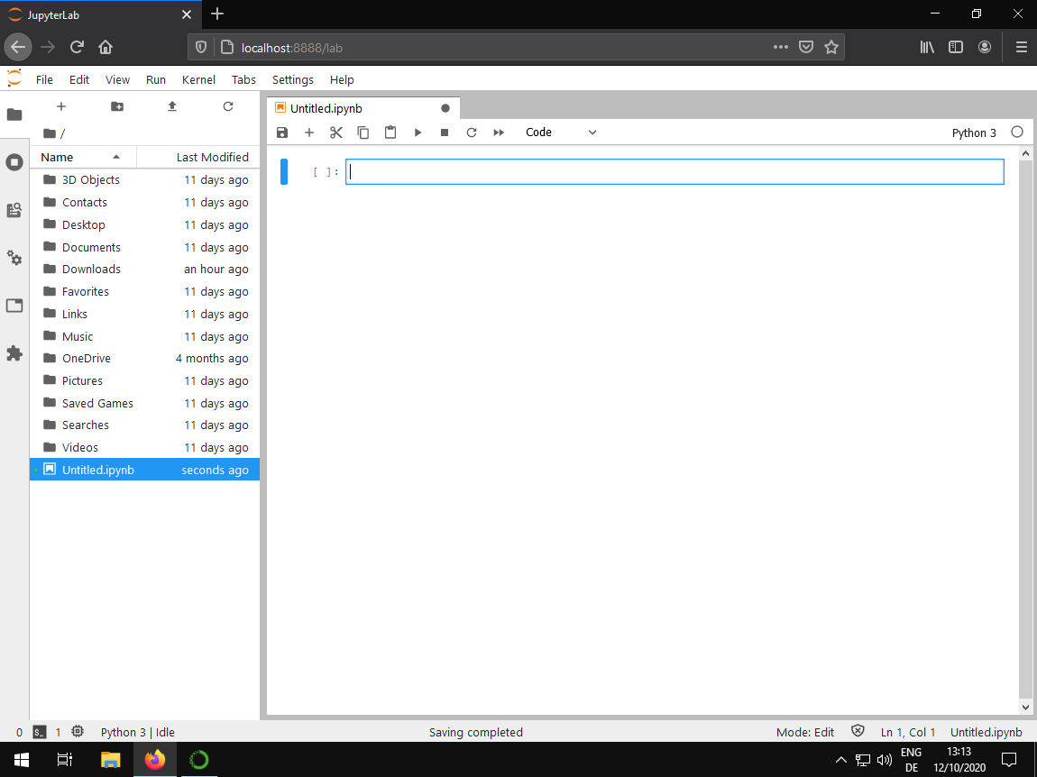Screen dimensions: 1037x777
Task: Create a new folder in file browser
Action: coord(117,106)
